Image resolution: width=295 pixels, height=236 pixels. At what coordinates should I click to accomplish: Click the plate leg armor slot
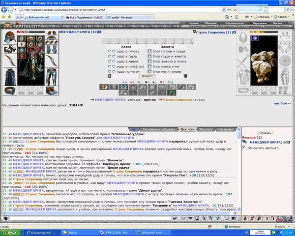52,77
